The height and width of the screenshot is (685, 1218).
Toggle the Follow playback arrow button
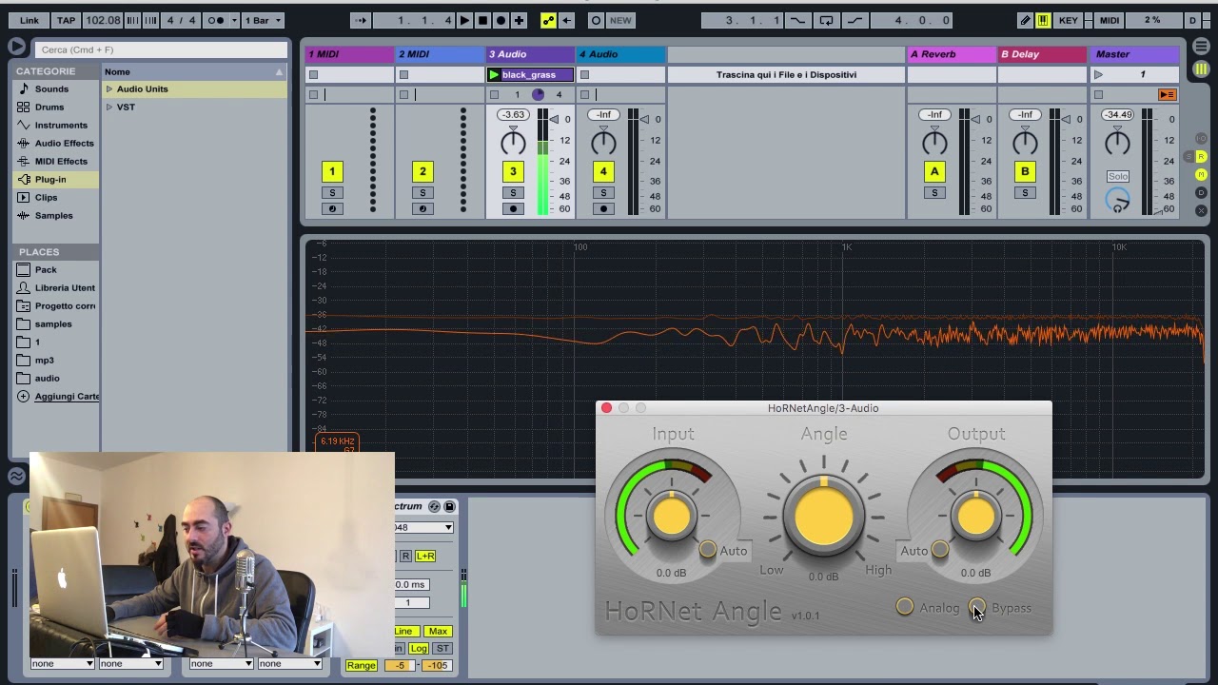tap(361, 20)
